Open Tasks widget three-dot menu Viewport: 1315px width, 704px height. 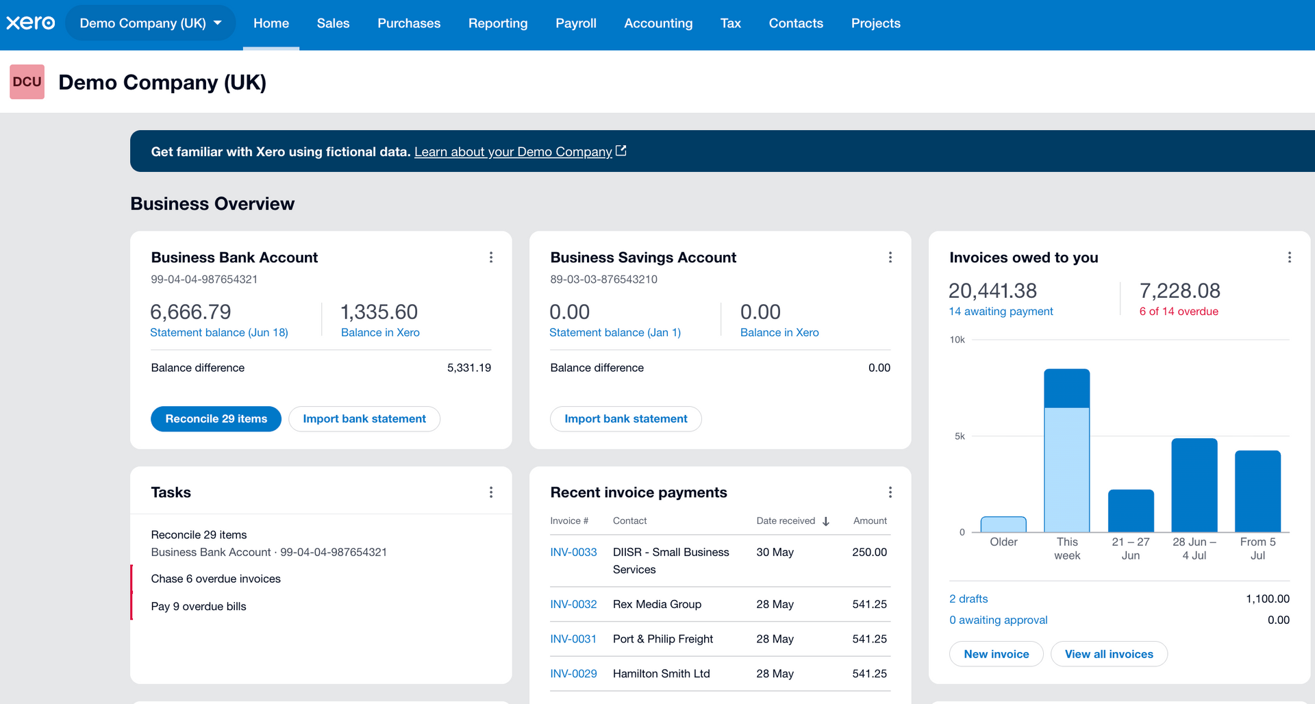pyautogui.click(x=491, y=492)
